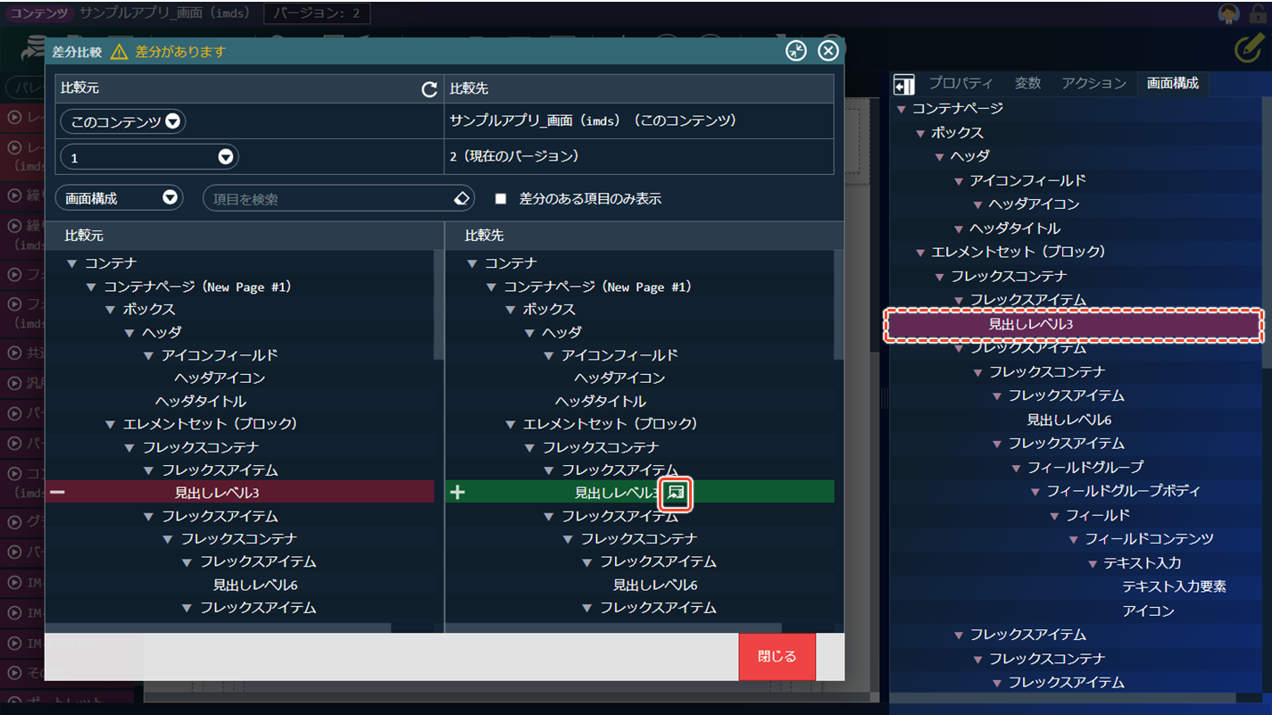Enable 差分のある項目のみ表示 checkbox
1272x715 pixels.
501,199
